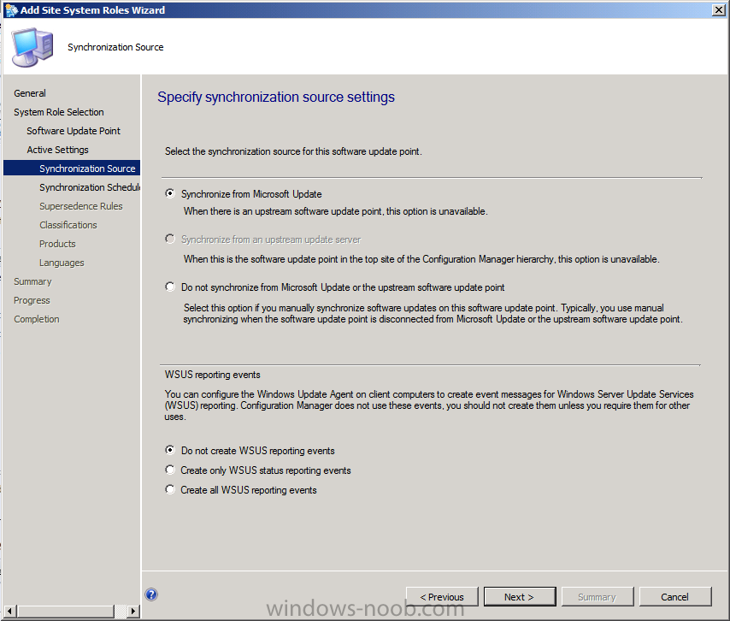The width and height of the screenshot is (730, 621).
Task: Open the Classifications step
Action: tap(68, 225)
